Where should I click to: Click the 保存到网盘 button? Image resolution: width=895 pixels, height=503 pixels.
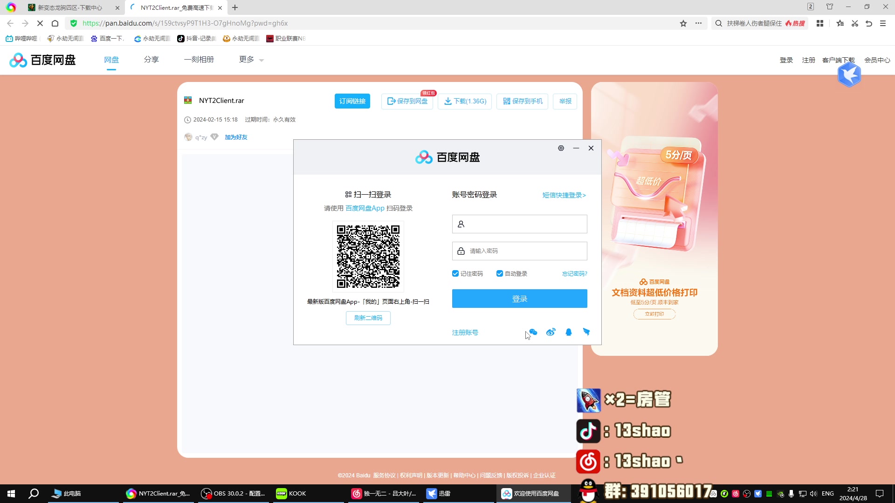(407, 101)
